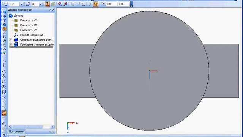Open the grid options dropdown arrow
The image size is (243, 137).
[x=77, y=4]
